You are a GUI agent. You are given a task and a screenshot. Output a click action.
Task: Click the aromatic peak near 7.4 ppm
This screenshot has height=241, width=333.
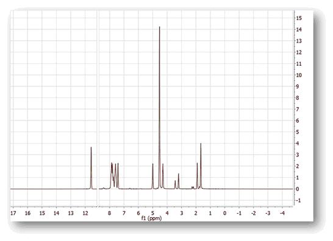coord(118,176)
